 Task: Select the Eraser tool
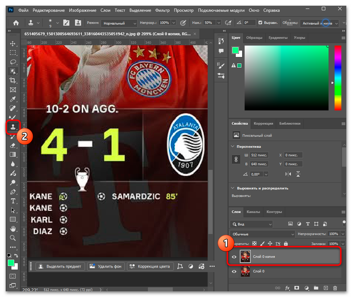(x=13, y=145)
